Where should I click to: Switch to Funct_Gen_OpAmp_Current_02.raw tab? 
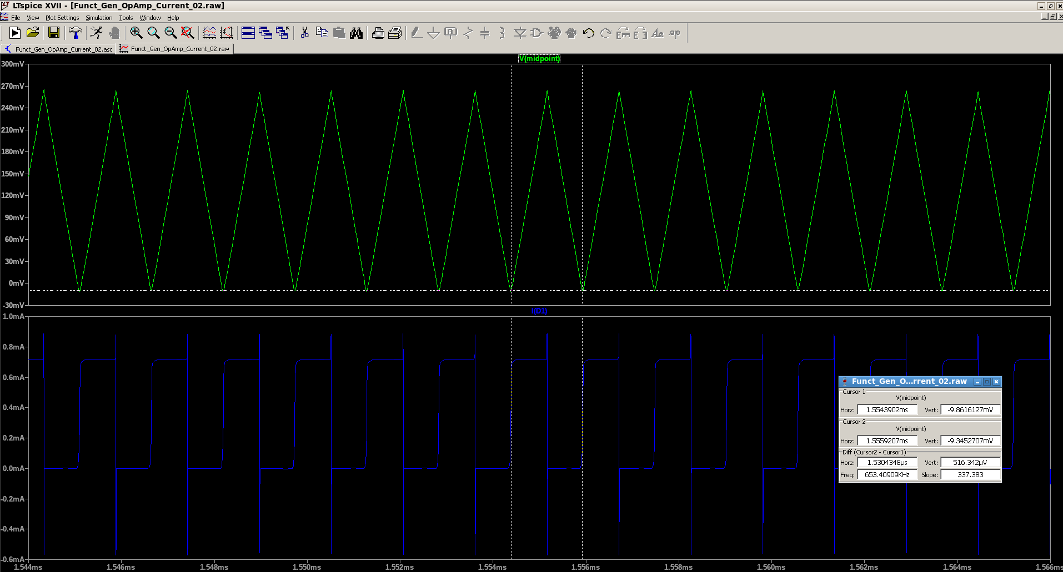(x=175, y=49)
